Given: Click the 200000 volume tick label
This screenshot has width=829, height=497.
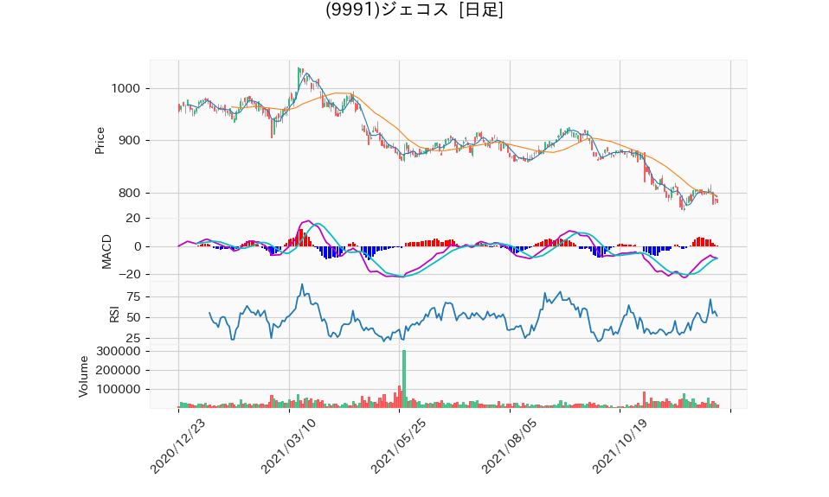Looking at the screenshot, I should (118, 370).
